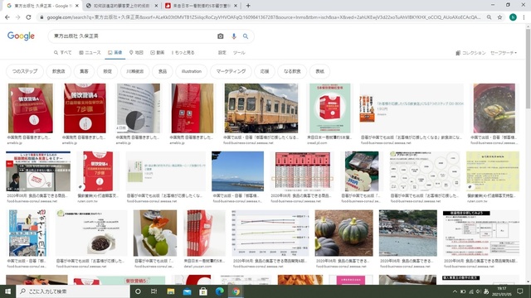
Task: Open green fruit cake image
Action: pos(155,233)
